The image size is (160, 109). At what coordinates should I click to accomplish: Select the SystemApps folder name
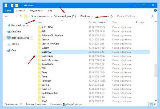pyautogui.click(x=48, y=56)
